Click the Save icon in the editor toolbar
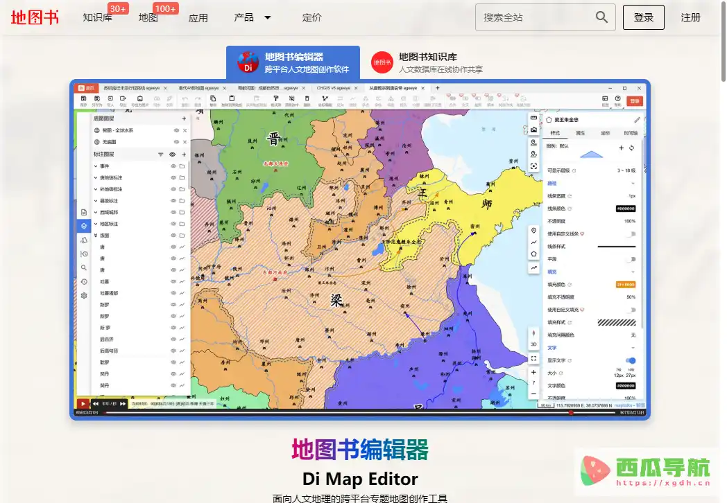Image resolution: width=727 pixels, height=503 pixels. 83,98
